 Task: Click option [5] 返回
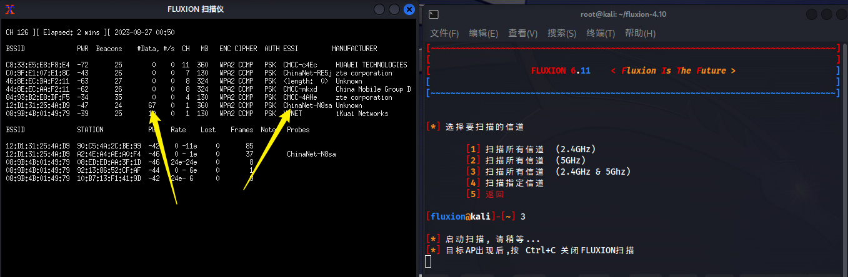pyautogui.click(x=485, y=194)
